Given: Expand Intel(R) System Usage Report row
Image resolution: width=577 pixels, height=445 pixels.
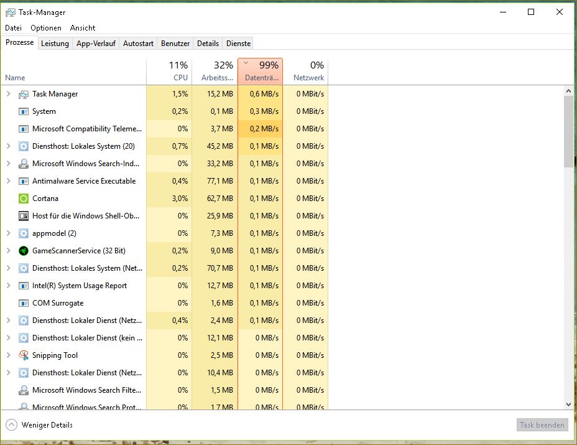Looking at the screenshot, I should point(9,286).
